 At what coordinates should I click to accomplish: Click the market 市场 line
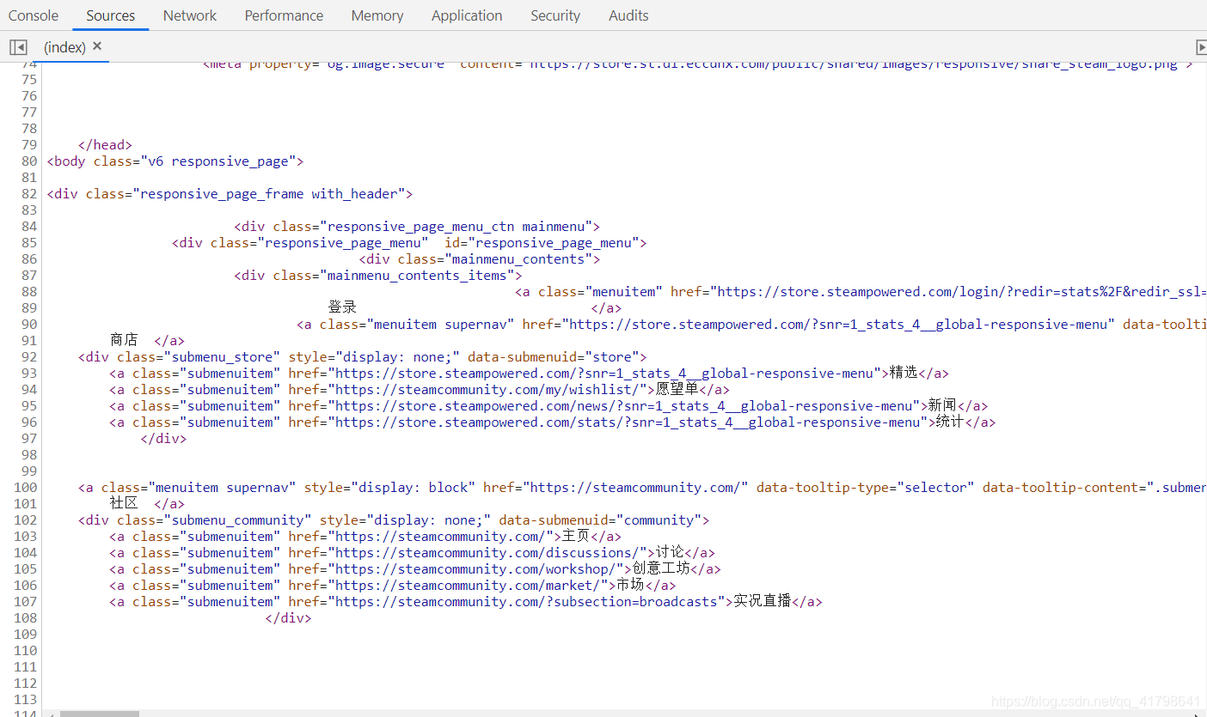coord(392,586)
